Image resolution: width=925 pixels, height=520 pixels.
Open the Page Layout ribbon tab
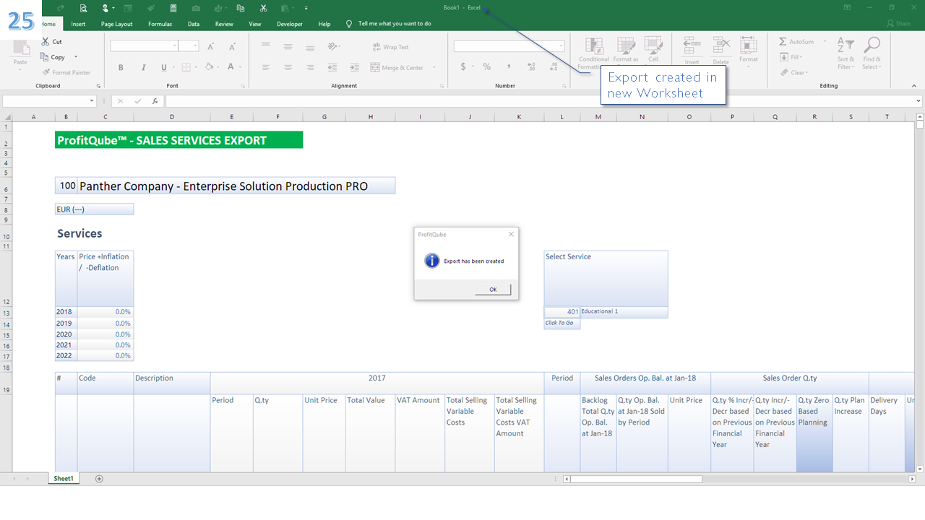click(x=116, y=24)
